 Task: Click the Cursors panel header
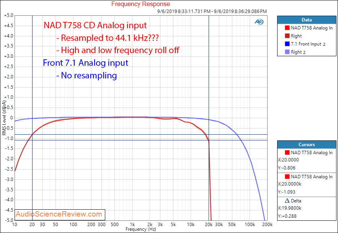(x=307, y=145)
